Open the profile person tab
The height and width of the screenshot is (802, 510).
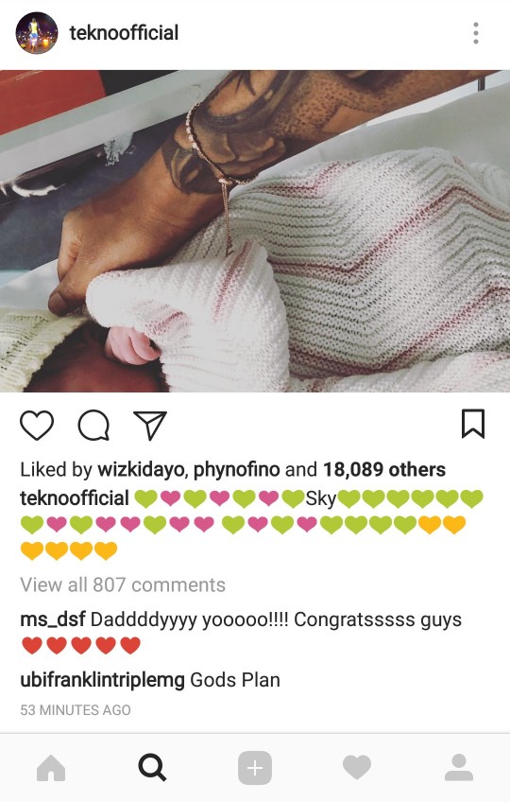tap(459, 768)
